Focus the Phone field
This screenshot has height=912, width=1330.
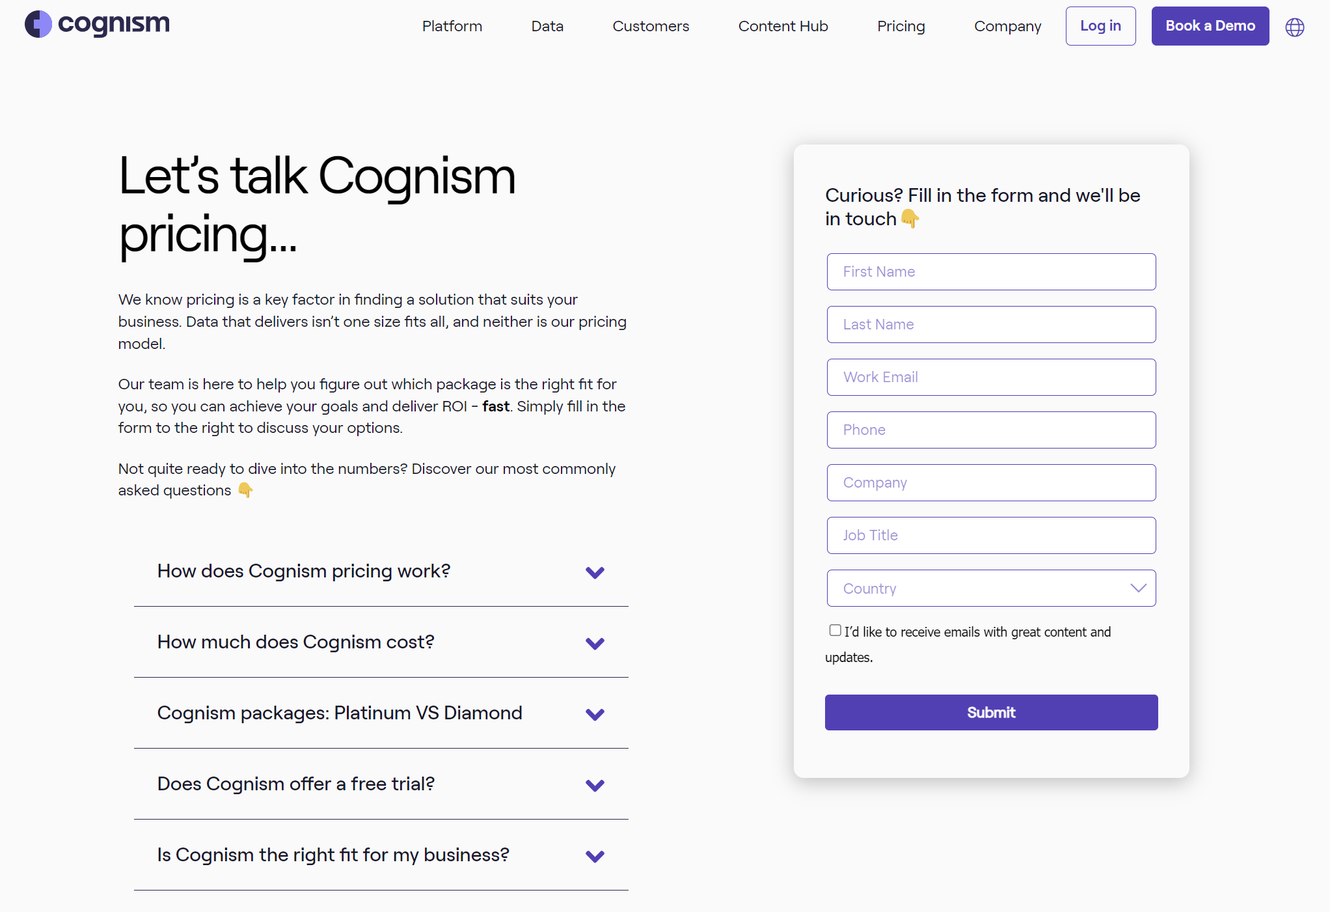(991, 430)
